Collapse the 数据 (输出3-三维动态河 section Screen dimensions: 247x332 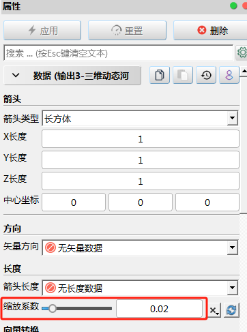pos(72,76)
